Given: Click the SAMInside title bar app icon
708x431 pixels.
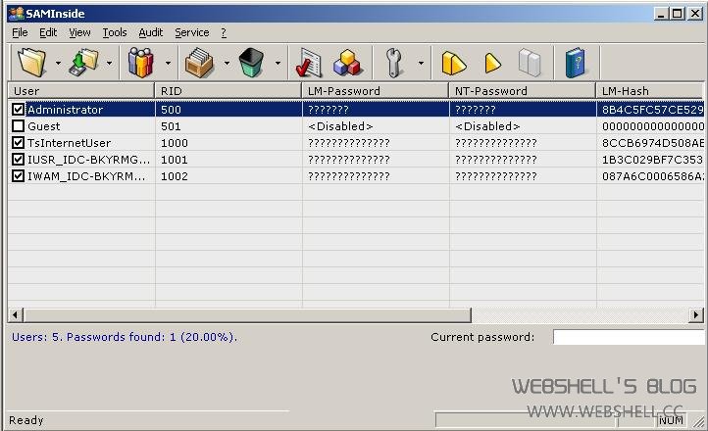Looking at the screenshot, I should [17, 14].
